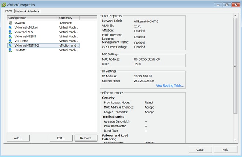This screenshot has width=242, height=157.
Task: Click the VMkernel-vMotion port group icon
Action: tap(10, 28)
